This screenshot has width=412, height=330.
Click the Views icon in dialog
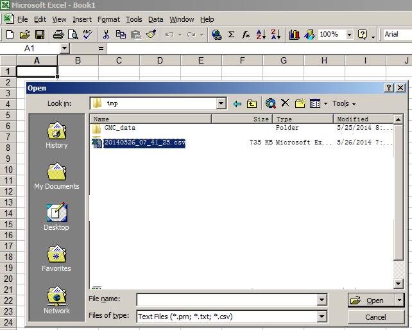pos(315,103)
